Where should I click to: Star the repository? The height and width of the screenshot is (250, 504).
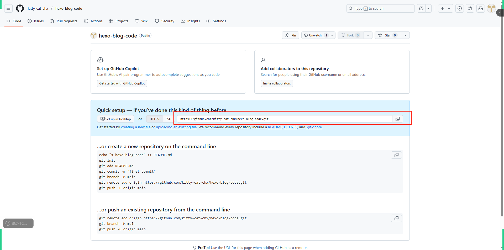388,35
